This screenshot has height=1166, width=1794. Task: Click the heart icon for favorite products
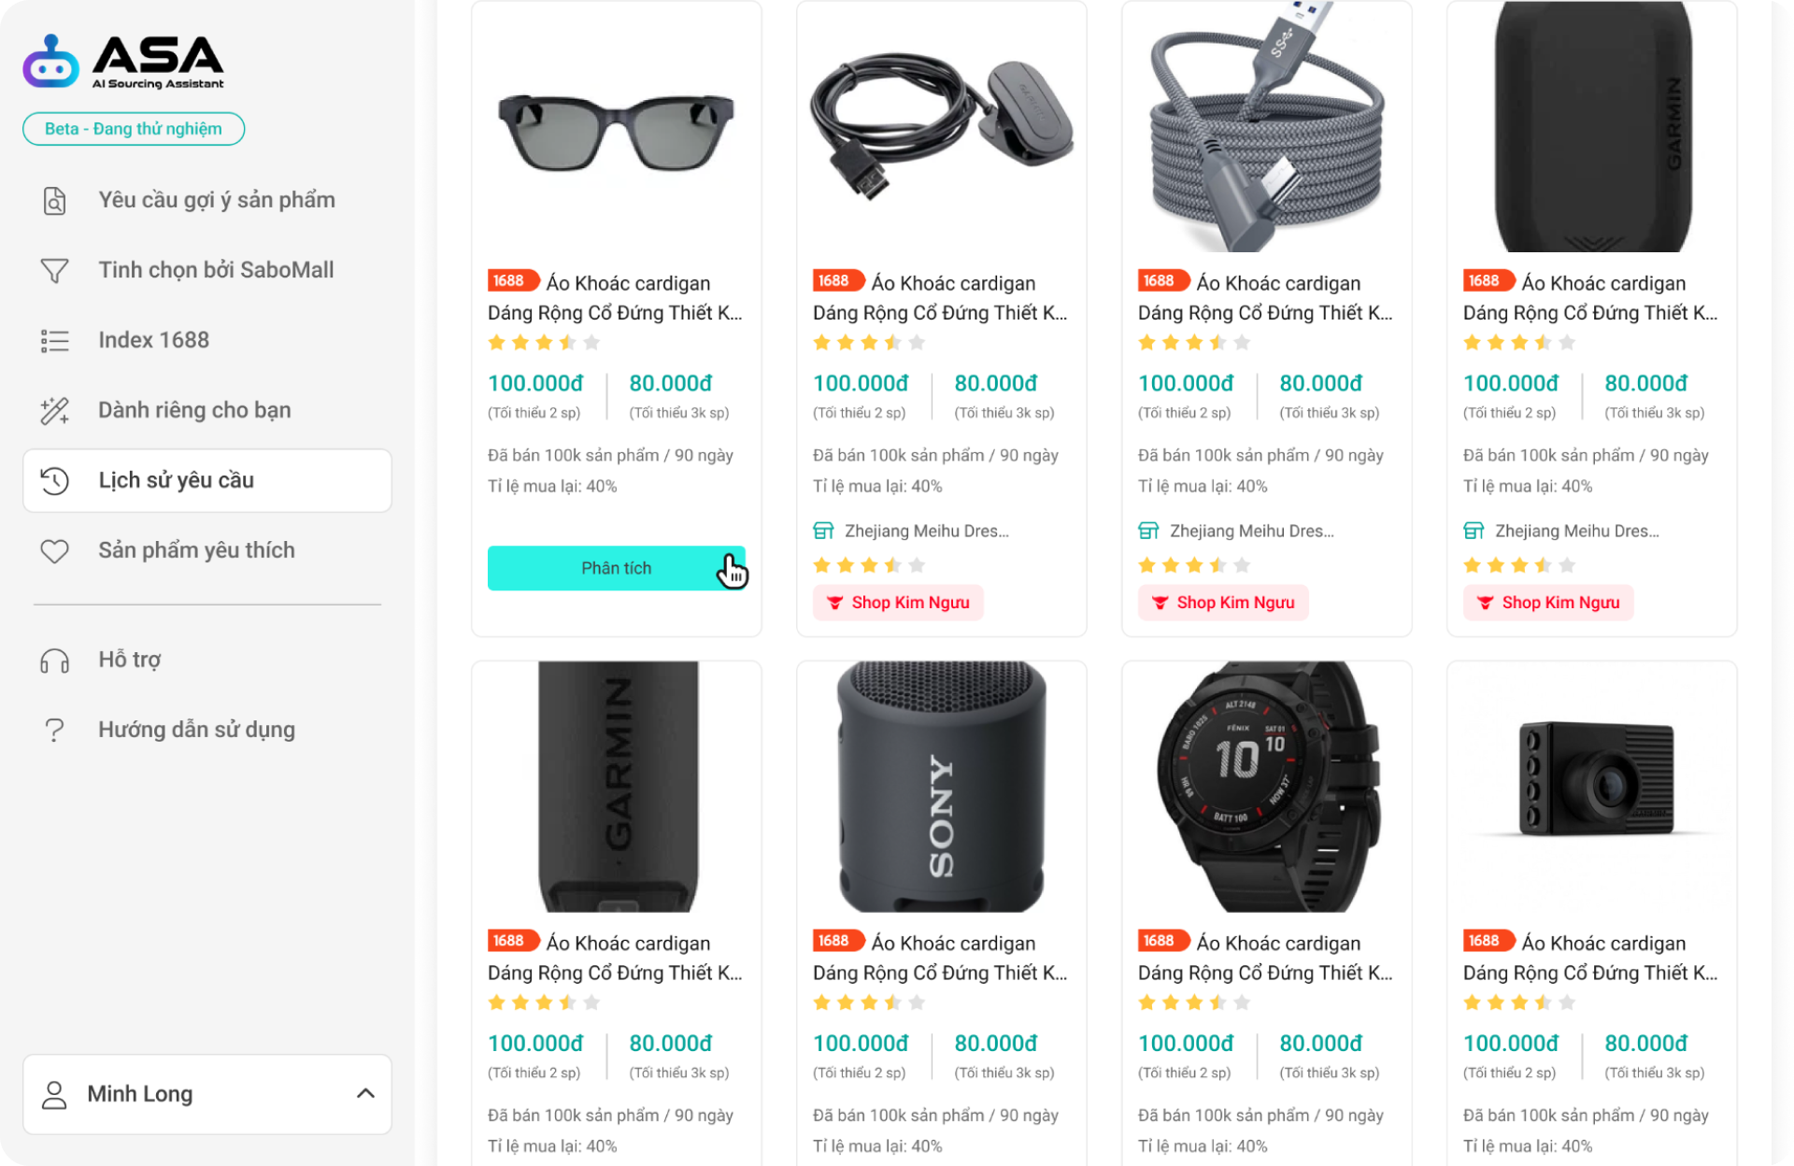pos(54,551)
